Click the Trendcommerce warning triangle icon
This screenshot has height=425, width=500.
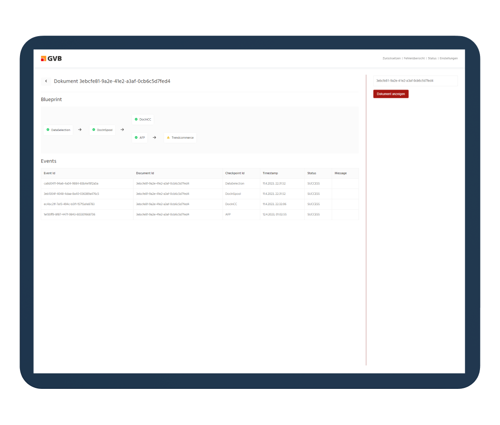click(168, 137)
